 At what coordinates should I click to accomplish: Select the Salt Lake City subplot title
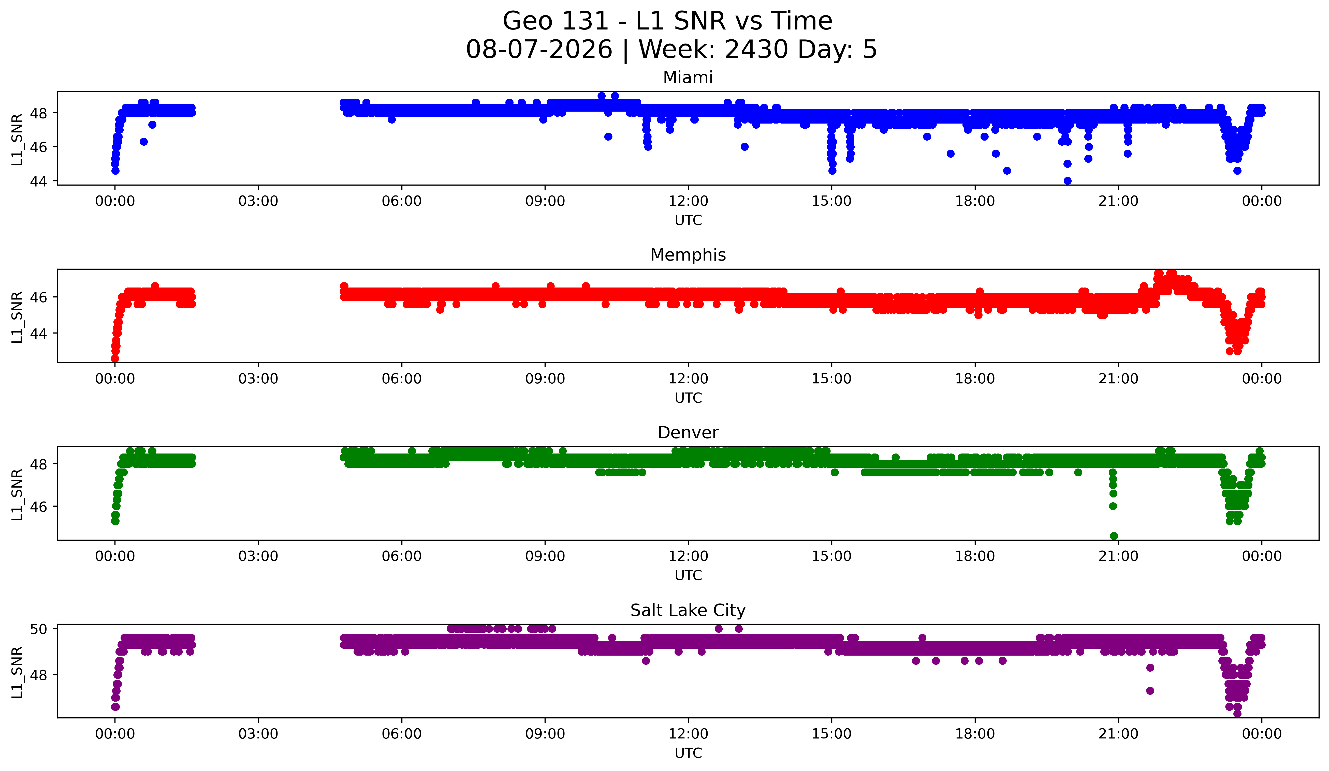click(688, 610)
